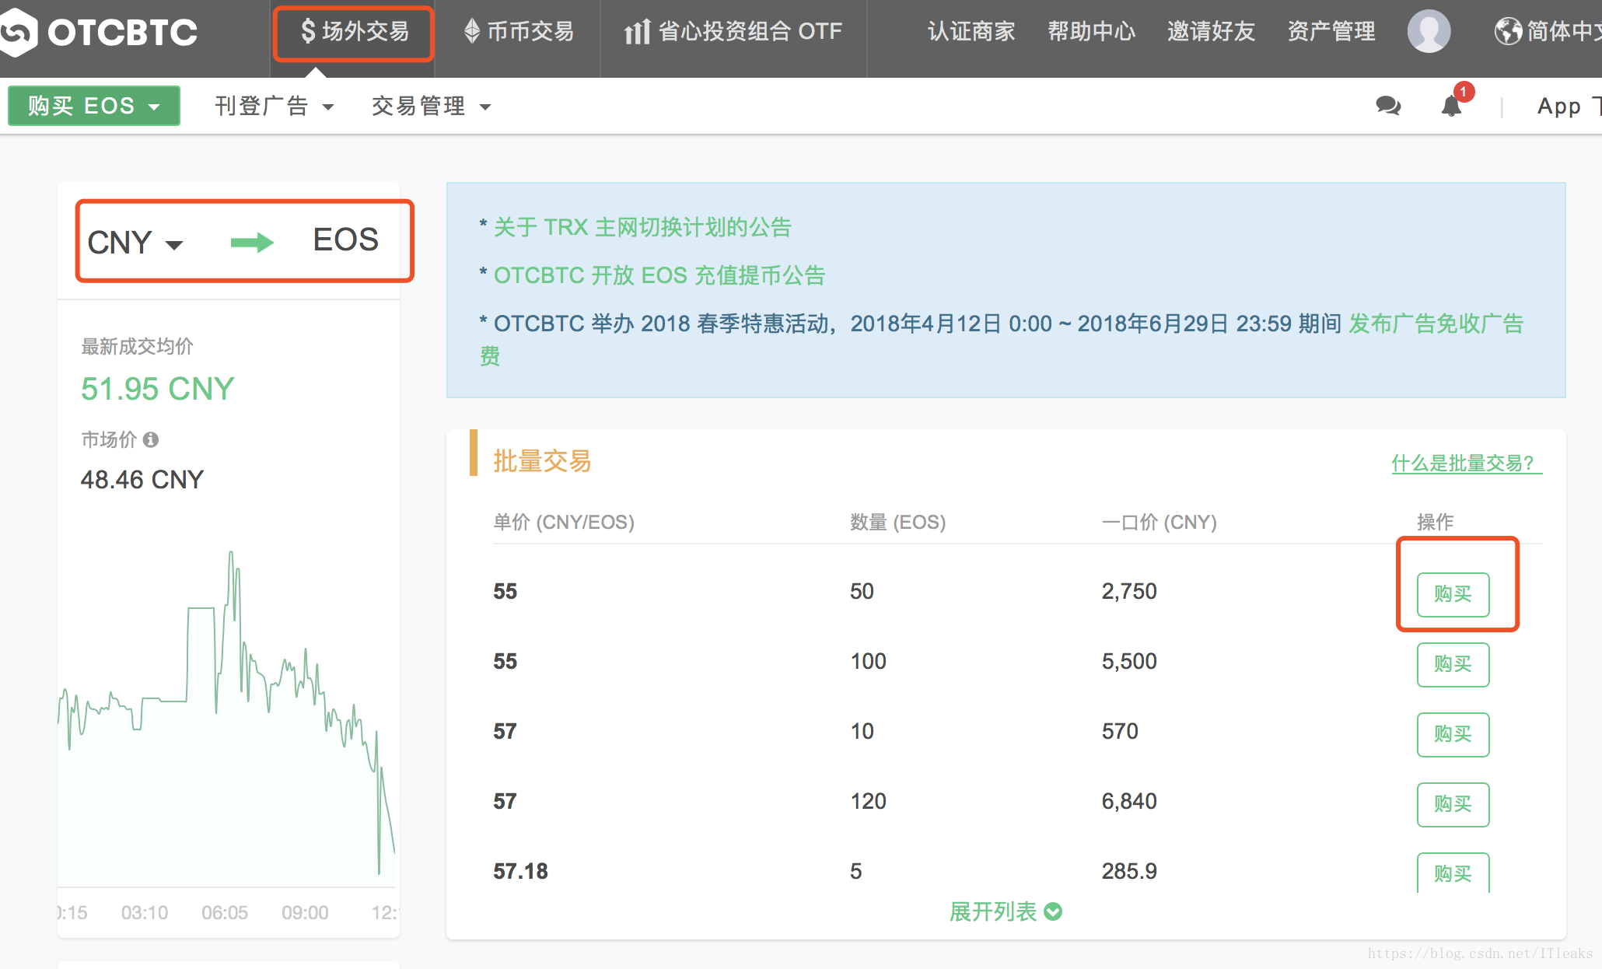Click the 285.9 total price cell
1602x969 pixels.
[1129, 871]
